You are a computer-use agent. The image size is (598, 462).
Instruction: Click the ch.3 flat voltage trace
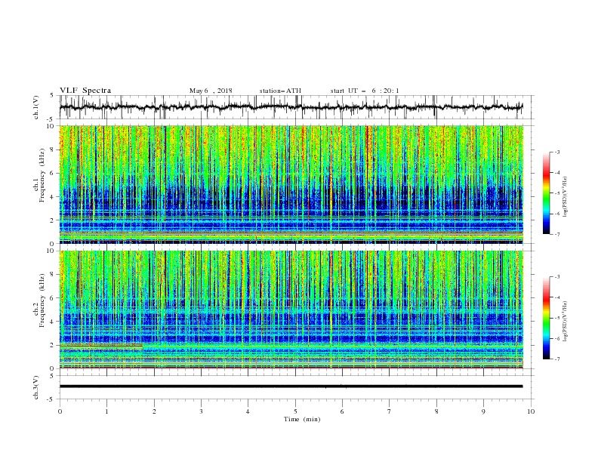click(291, 387)
